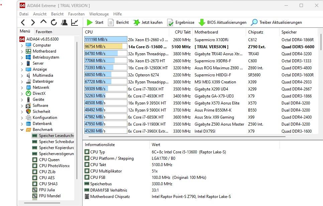Check BIOS Aktualisierungen updates
323x206 pixels.
tap(222, 22)
